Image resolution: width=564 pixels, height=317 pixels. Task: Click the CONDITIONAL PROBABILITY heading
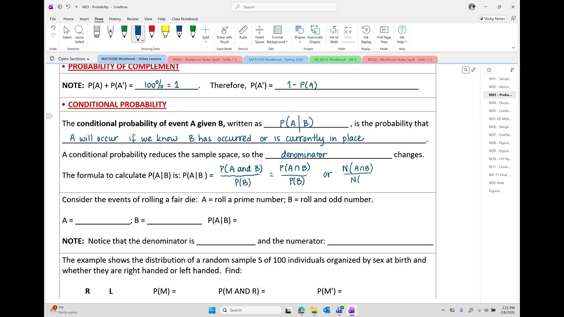(x=117, y=104)
